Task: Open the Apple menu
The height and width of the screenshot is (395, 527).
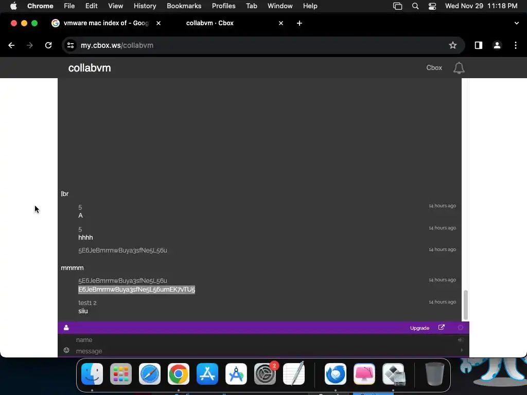Action: pos(13,6)
